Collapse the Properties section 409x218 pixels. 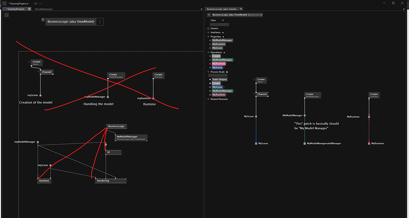[x=209, y=37]
